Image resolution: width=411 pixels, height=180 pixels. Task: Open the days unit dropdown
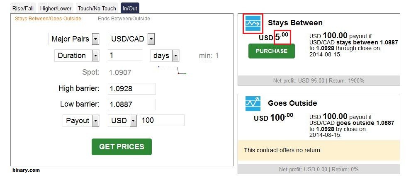(x=165, y=56)
